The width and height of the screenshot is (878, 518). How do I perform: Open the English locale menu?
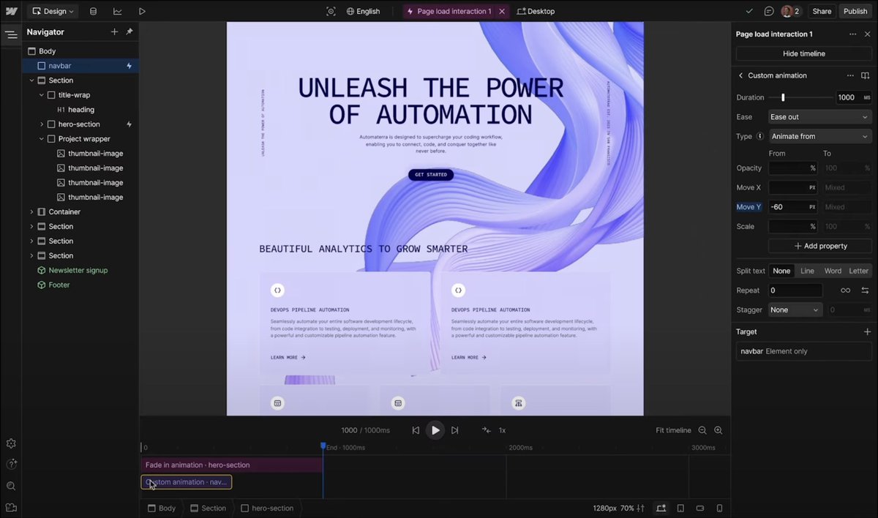[x=363, y=11]
